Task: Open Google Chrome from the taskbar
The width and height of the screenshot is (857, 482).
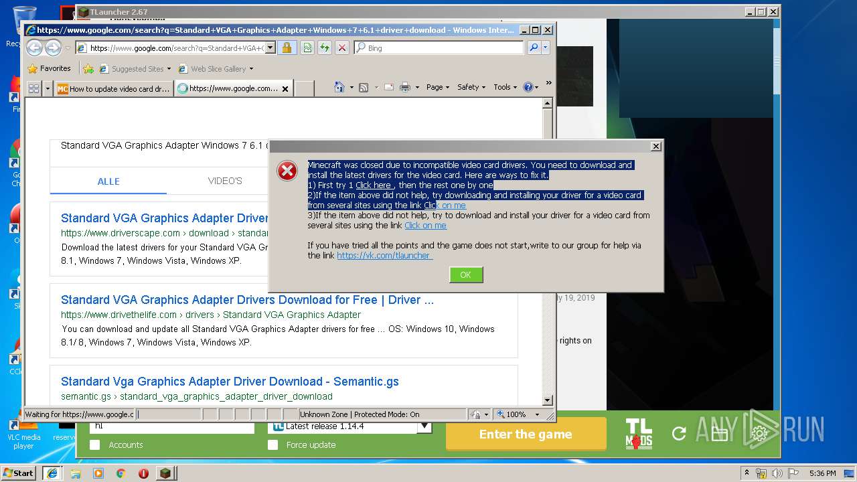Action: pyautogui.click(x=121, y=473)
